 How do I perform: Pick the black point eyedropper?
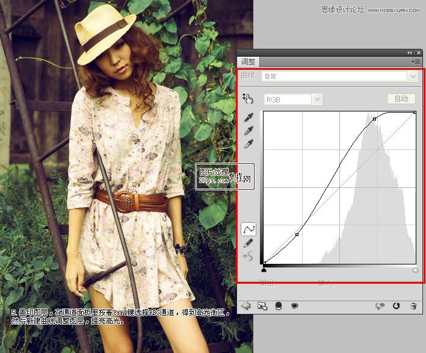tap(248, 117)
